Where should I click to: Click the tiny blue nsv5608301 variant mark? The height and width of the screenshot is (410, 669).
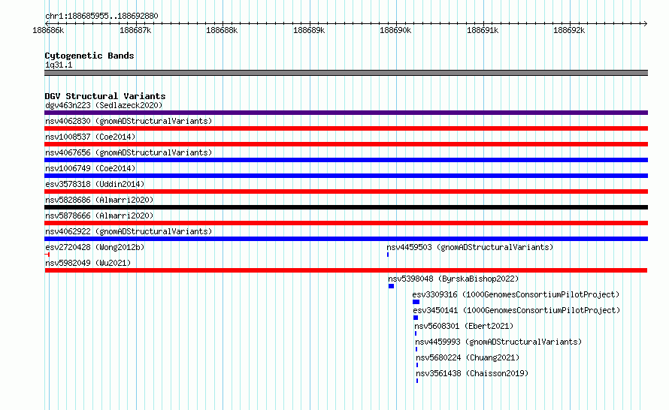click(x=416, y=333)
